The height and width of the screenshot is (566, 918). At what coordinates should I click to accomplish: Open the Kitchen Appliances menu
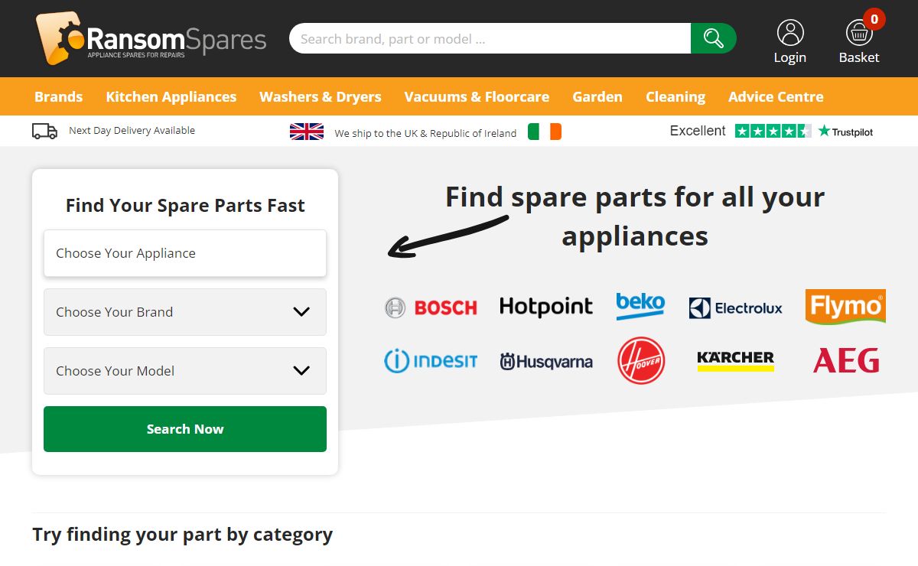[x=171, y=97]
